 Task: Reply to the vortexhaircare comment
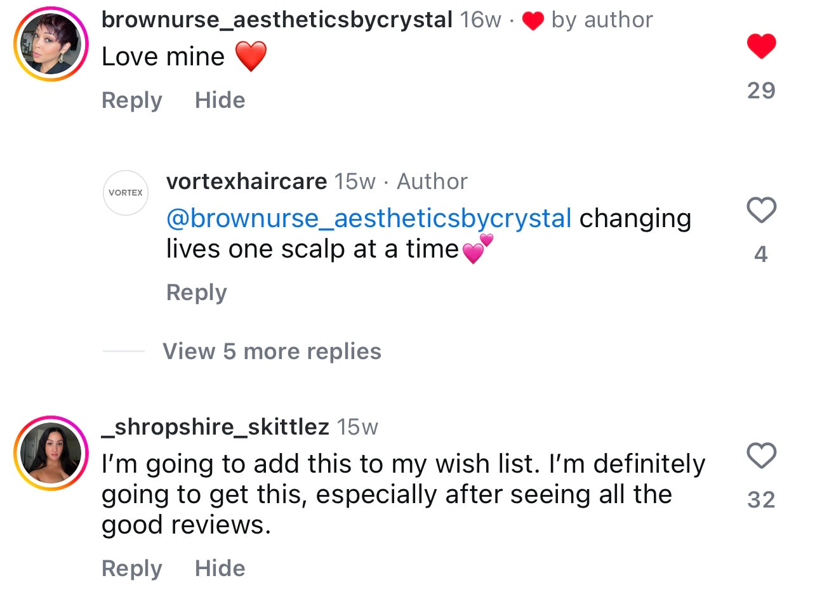[196, 292]
